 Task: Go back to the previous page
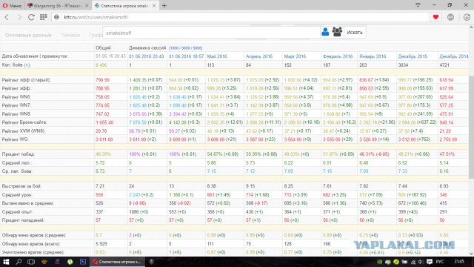[7, 17]
